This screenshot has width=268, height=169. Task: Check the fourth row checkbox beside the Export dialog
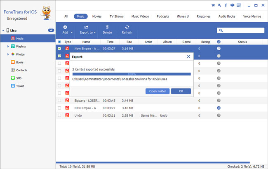tap(59, 71)
